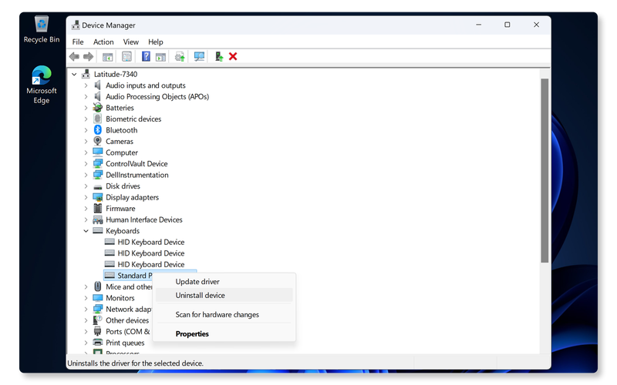Screen dimensions: 617x385
Task: Select Update driver in context menu
Action: (x=197, y=282)
